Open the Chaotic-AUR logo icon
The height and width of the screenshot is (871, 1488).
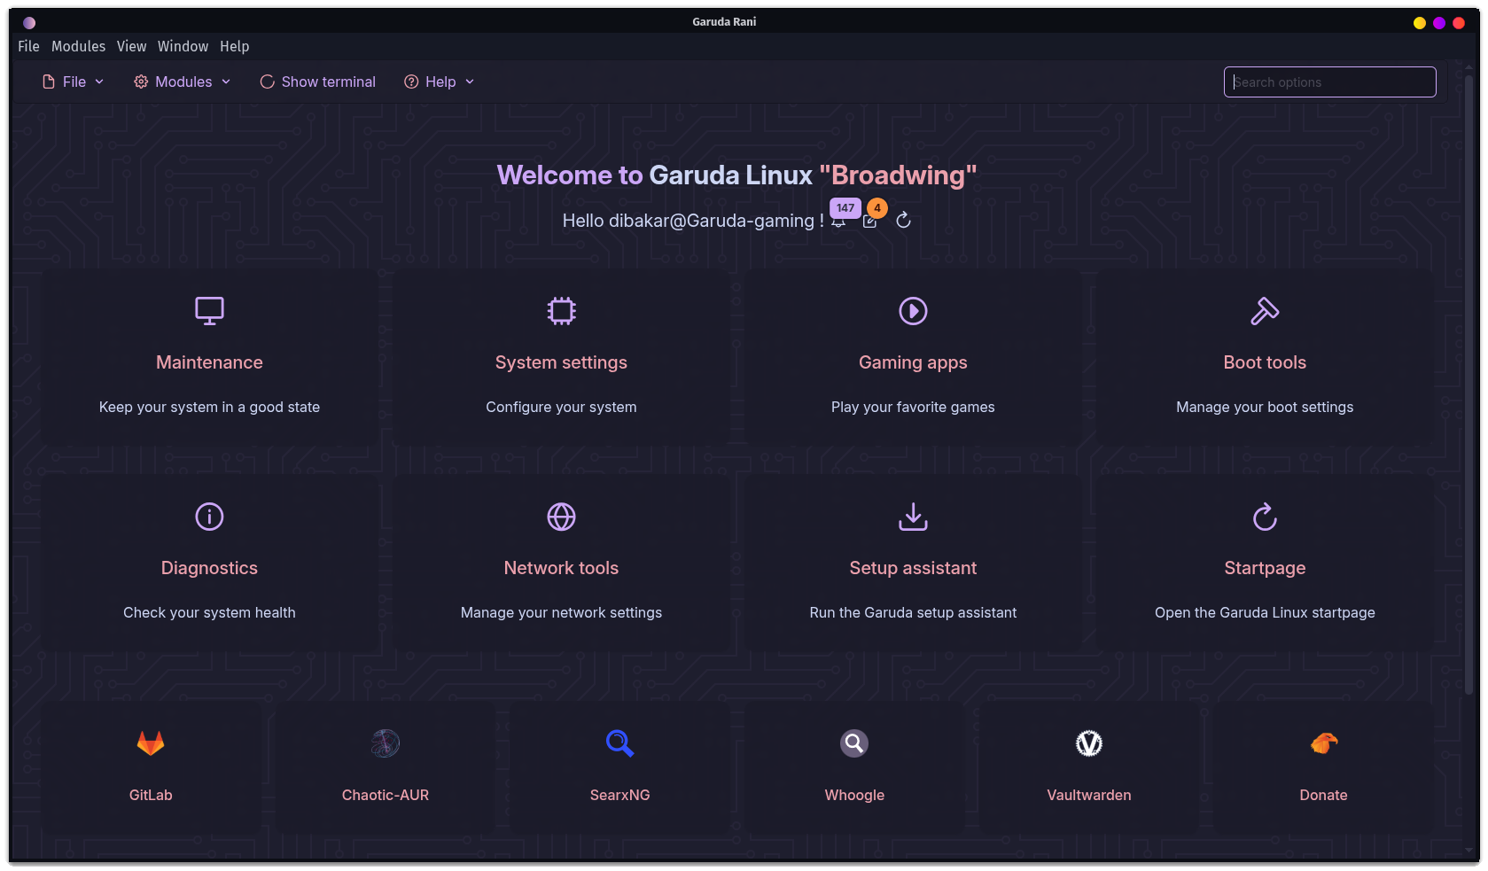click(386, 743)
